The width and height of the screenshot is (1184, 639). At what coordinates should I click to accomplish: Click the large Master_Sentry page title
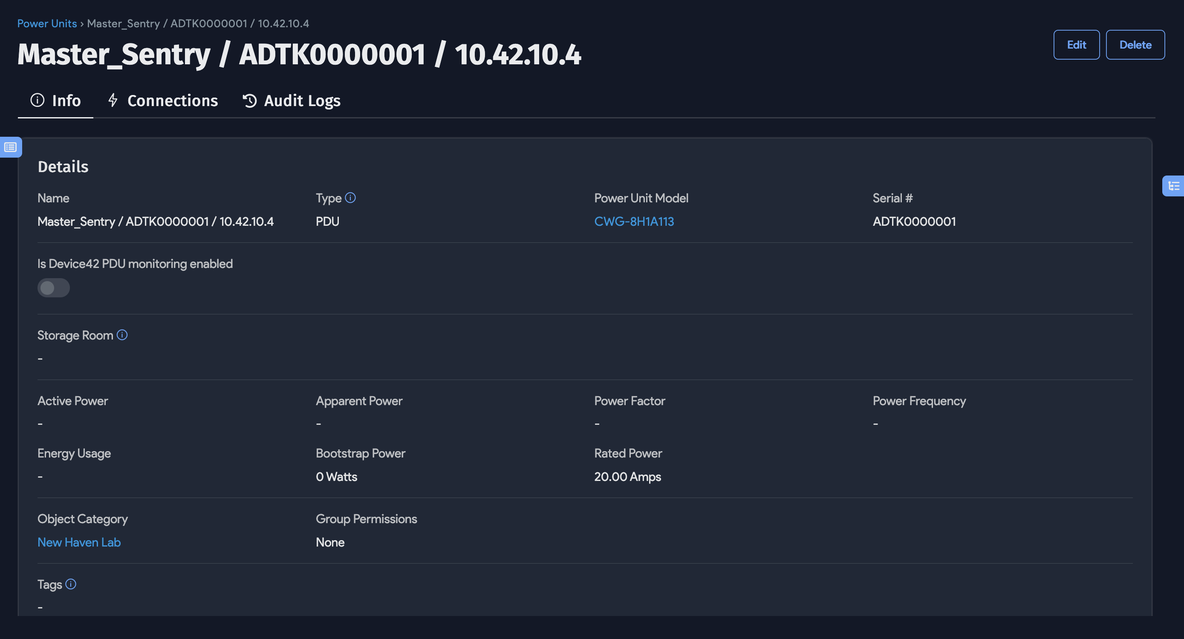coord(299,55)
